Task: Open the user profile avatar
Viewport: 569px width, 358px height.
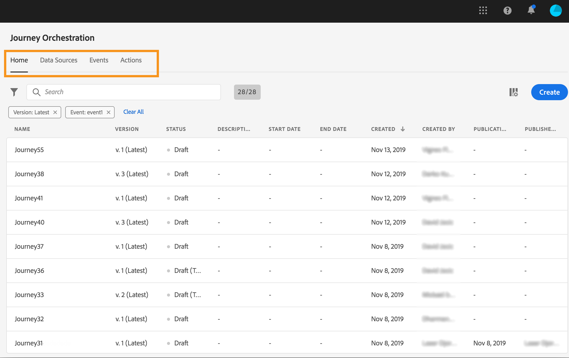Action: [556, 10]
